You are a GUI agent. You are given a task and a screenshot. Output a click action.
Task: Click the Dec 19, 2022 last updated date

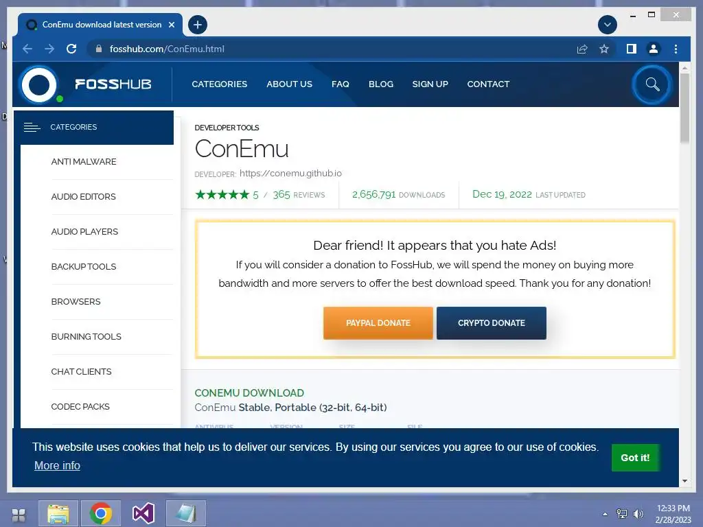(502, 194)
